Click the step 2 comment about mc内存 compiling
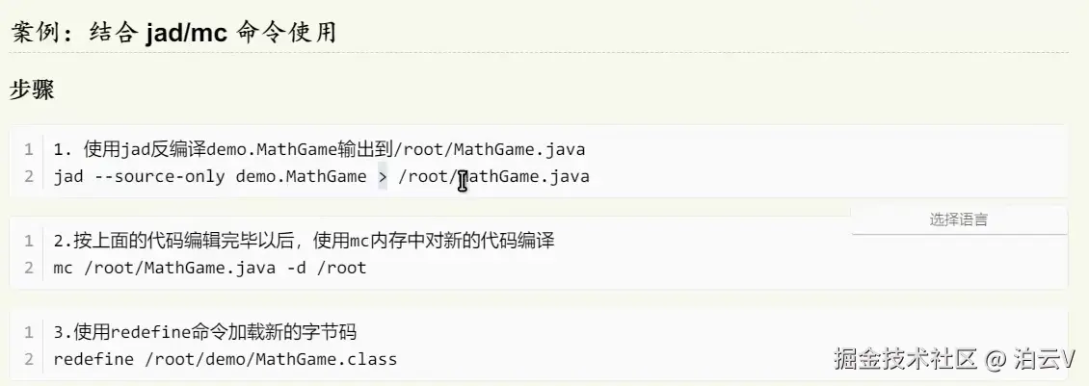This screenshot has height=386, width=1089. tap(304, 241)
